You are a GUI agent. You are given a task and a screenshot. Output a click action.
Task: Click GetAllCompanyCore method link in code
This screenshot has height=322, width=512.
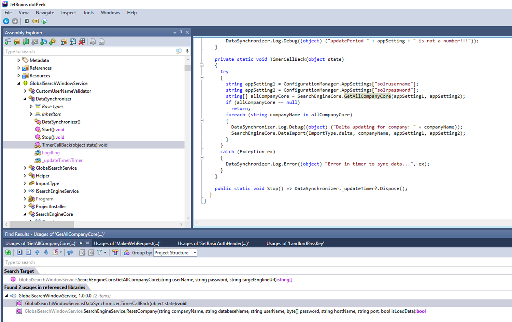[367, 96]
